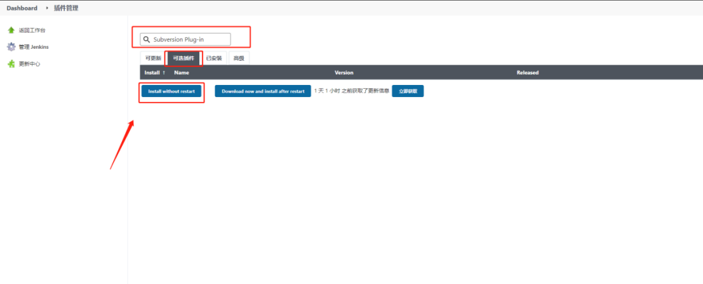Focus the Subversion Plug-in search field

click(x=185, y=39)
